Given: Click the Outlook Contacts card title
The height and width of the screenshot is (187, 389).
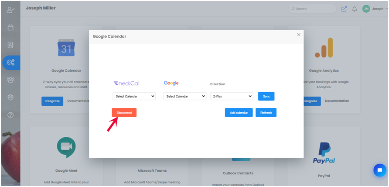Looking at the screenshot, I should coord(238,173).
